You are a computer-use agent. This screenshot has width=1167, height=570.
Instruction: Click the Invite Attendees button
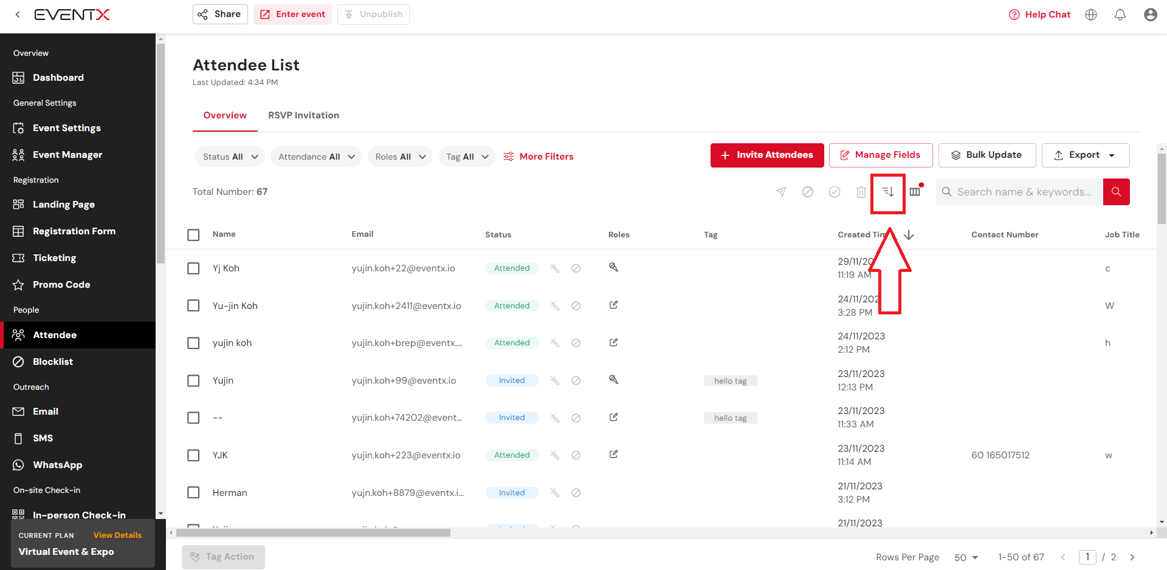click(x=766, y=155)
